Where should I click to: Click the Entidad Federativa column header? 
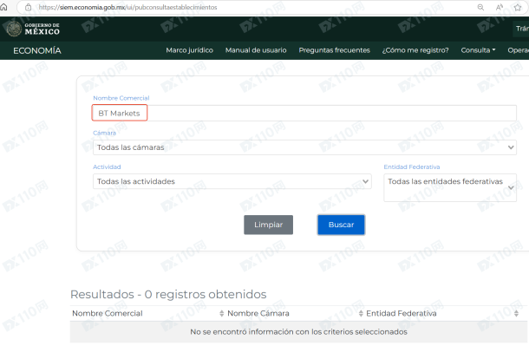(402, 314)
